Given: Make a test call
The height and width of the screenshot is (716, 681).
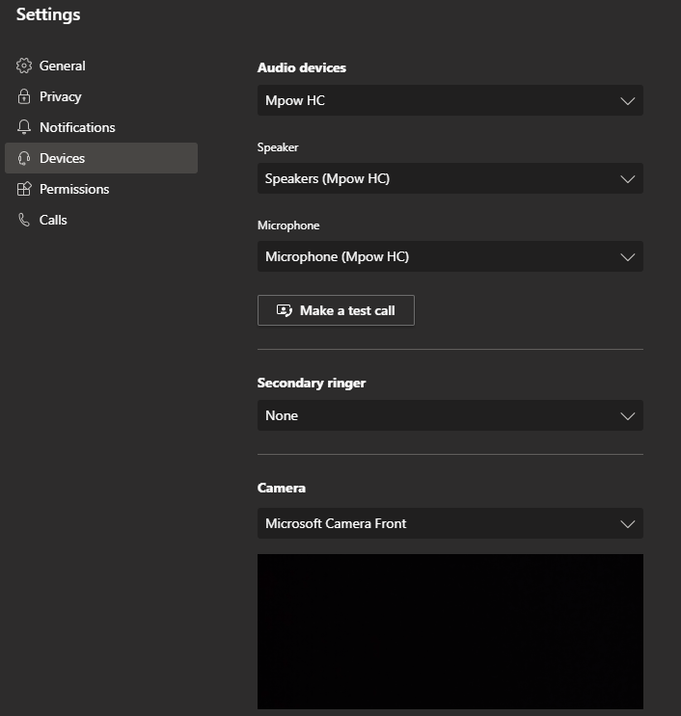Looking at the screenshot, I should [x=336, y=310].
